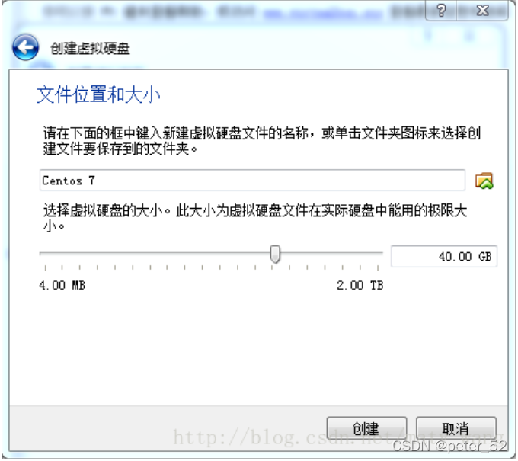This screenshot has width=518, height=461.
Task: Click the empty area below the slider labels
Action: point(257,347)
